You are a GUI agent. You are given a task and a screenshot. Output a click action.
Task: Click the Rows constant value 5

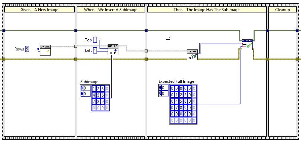tap(27, 49)
